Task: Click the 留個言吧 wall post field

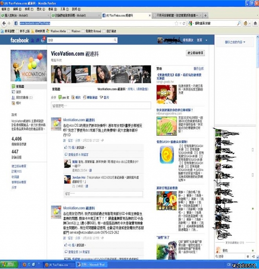Action: 101,106
